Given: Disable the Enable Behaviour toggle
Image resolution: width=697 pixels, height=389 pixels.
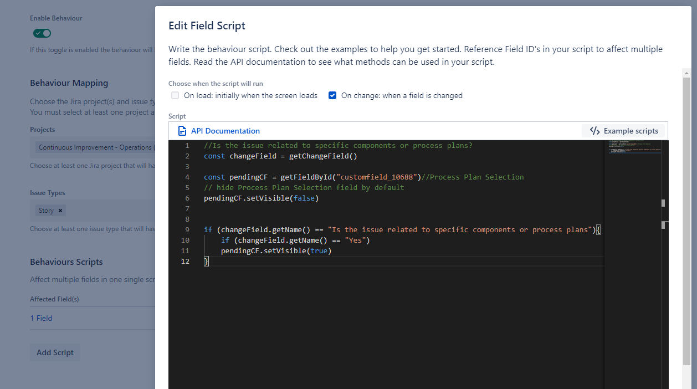Looking at the screenshot, I should coord(42,33).
